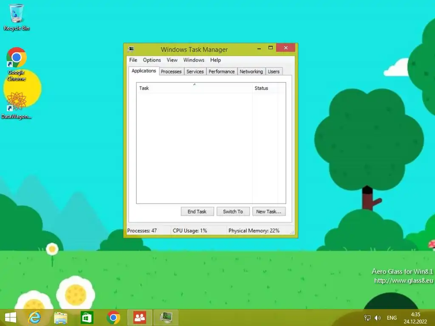Sort by the Task column header
Viewport: 435px width, 326px height.
click(194, 88)
